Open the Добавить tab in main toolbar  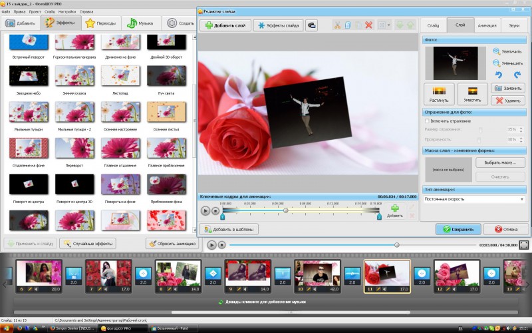point(21,23)
